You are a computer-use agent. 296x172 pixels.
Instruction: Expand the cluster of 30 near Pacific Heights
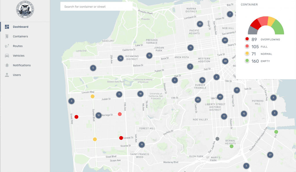[x=199, y=24]
